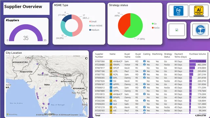Click the casting icon in GPL row
Viewport: 210px width, 118px height.
(x=144, y=107)
